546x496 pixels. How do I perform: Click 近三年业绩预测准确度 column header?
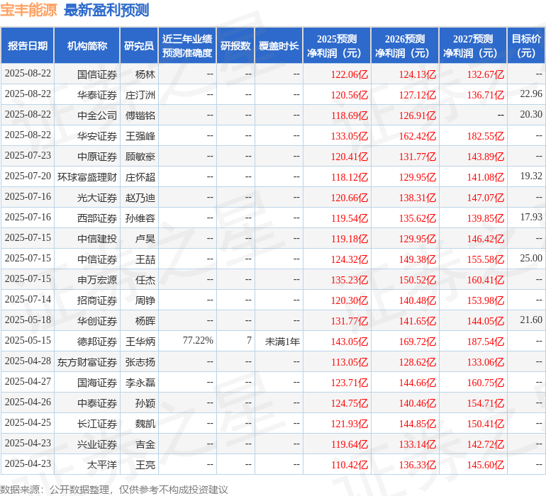(187, 46)
